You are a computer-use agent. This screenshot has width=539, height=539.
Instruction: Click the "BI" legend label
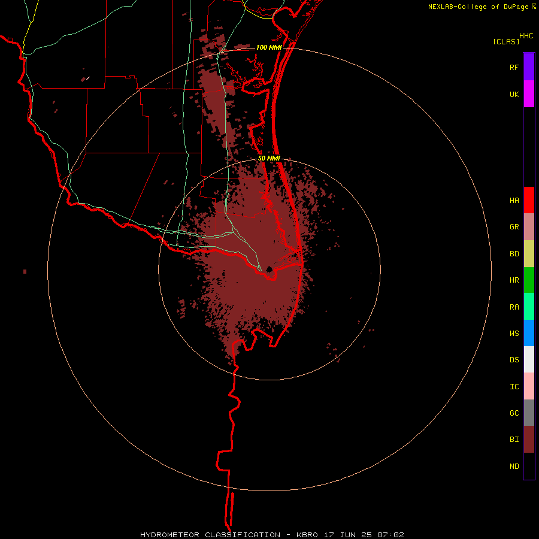pos(514,440)
